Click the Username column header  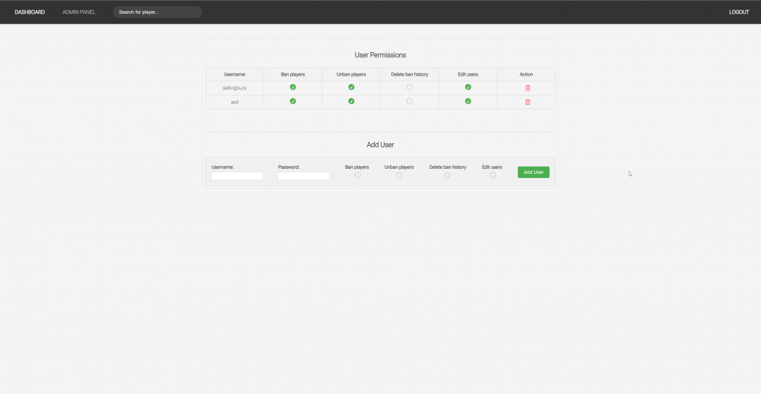coord(234,74)
